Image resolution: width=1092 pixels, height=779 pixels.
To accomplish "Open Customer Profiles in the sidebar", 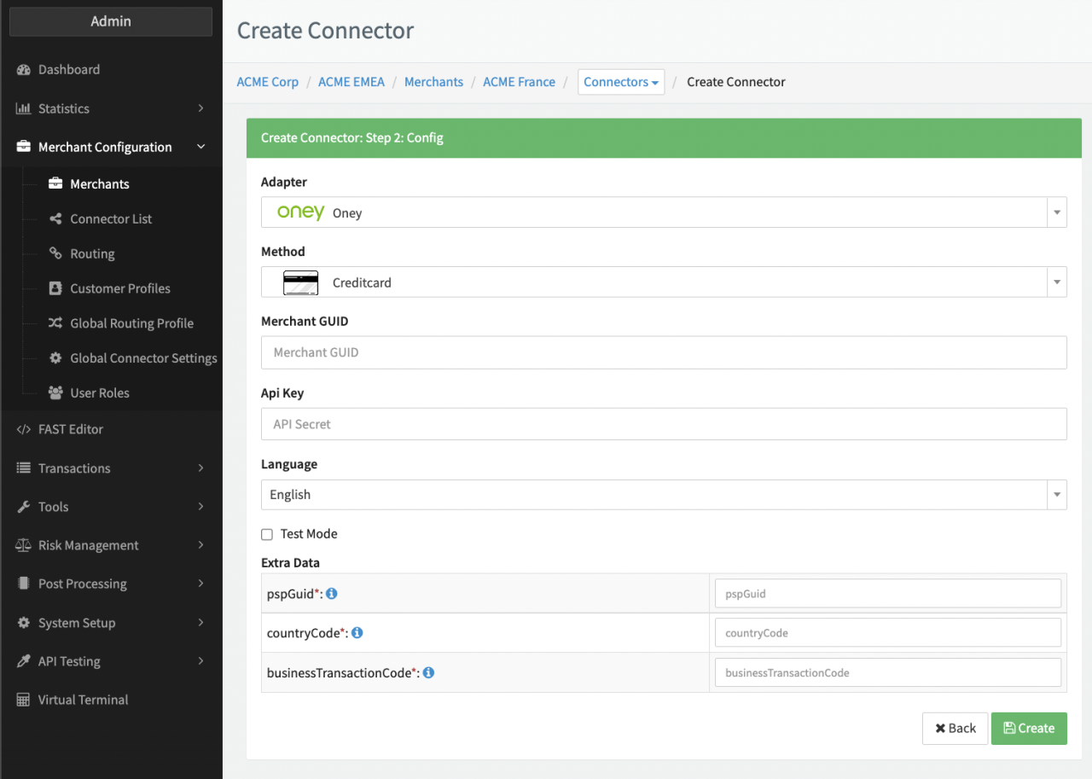I will click(120, 288).
